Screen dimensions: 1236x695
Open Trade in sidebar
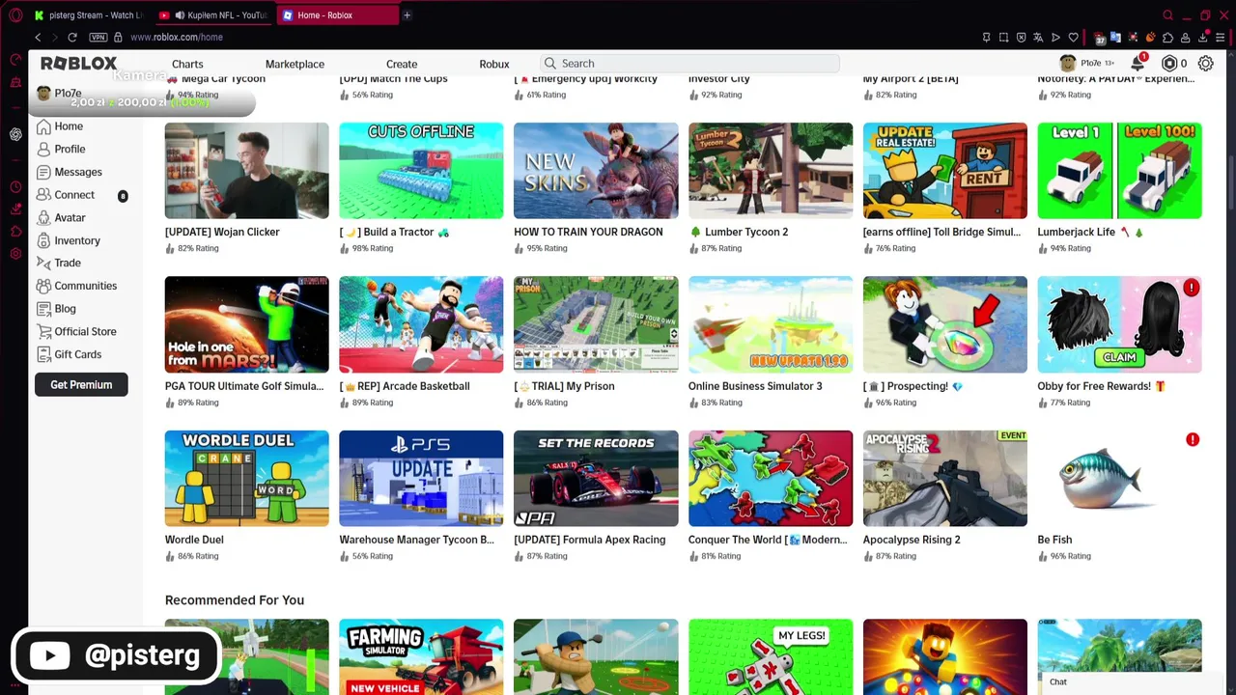click(x=58, y=263)
